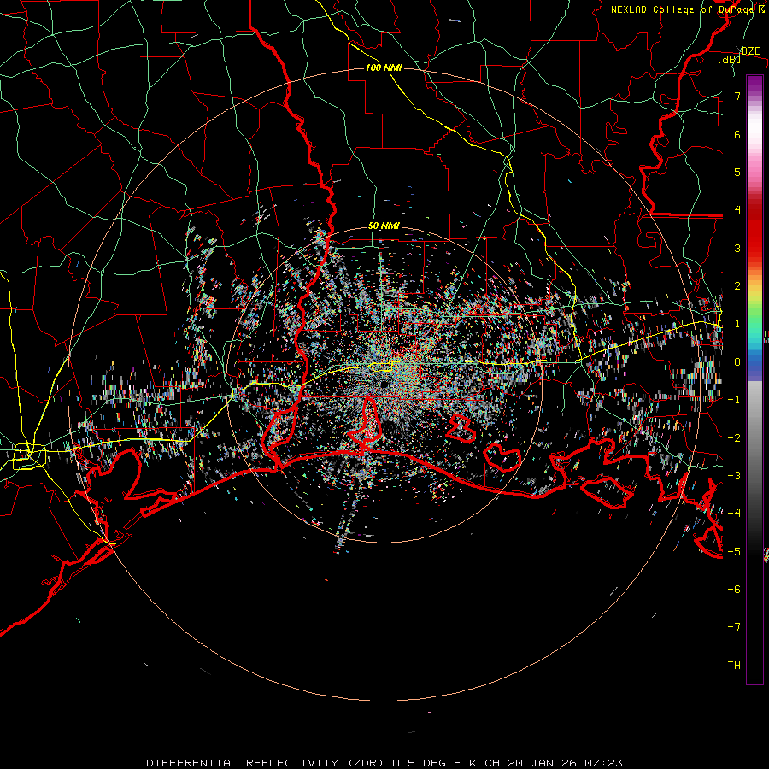Click the 5 value on the scale
This screenshot has height=769, width=769.
pyautogui.click(x=737, y=172)
